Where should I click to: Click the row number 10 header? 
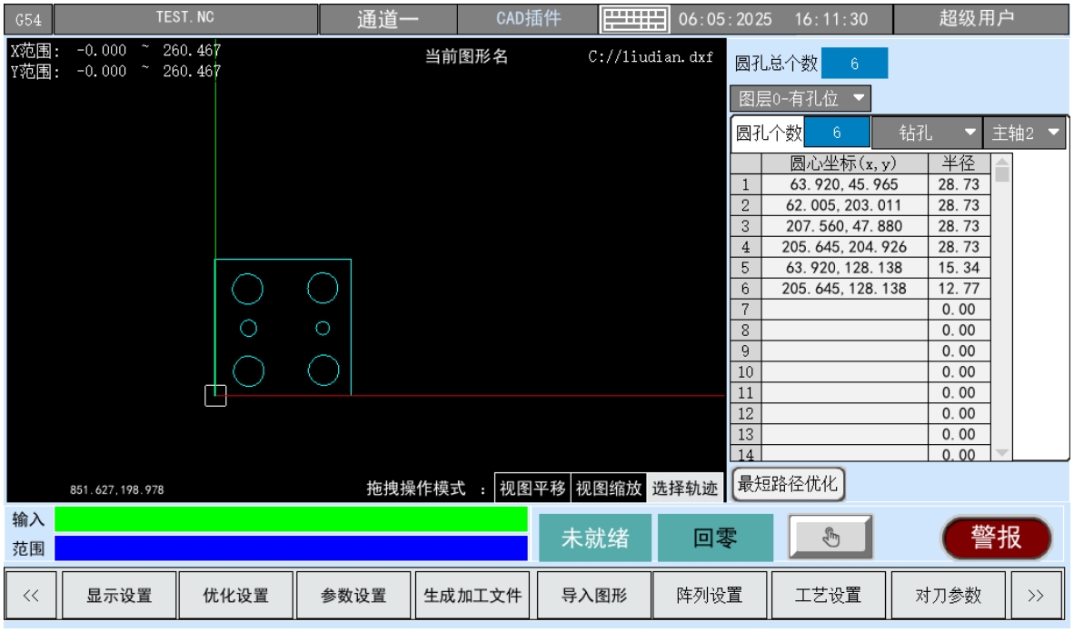tap(746, 371)
